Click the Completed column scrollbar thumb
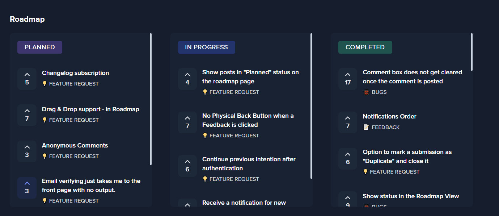This screenshot has height=216, width=499. click(x=471, y=52)
